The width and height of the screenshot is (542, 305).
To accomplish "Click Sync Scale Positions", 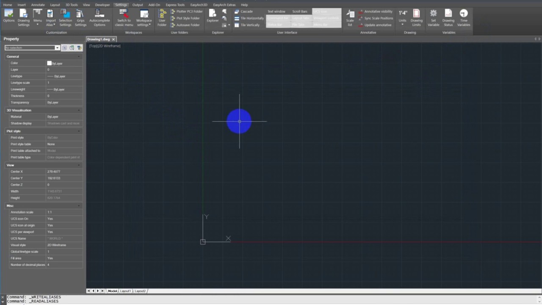I will coord(376,18).
